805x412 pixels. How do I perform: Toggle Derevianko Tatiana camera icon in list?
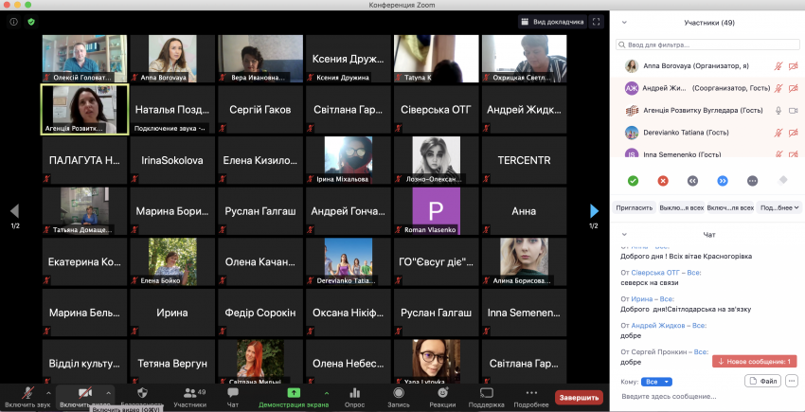click(794, 133)
